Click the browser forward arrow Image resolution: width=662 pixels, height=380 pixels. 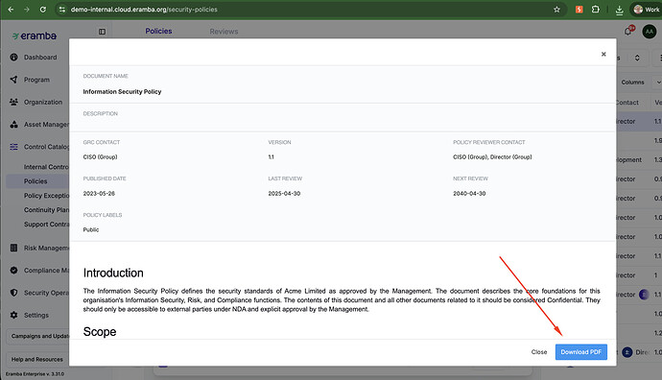tap(27, 10)
